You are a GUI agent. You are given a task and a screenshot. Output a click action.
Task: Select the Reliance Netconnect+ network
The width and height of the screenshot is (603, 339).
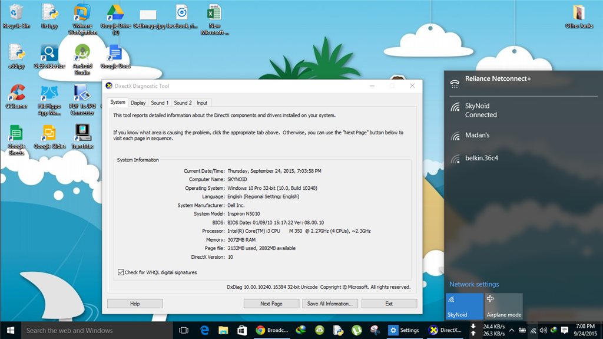point(523,82)
